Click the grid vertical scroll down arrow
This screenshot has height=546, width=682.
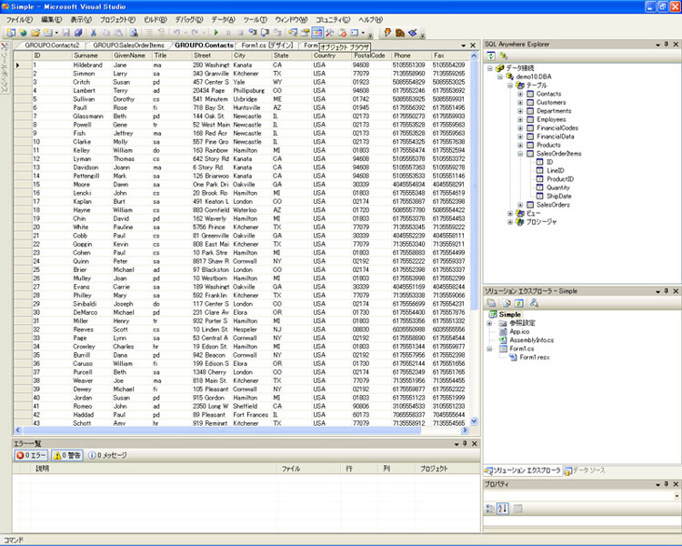(474, 421)
